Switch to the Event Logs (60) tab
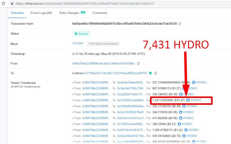This screenshot has width=231, height=144. tap(42, 13)
